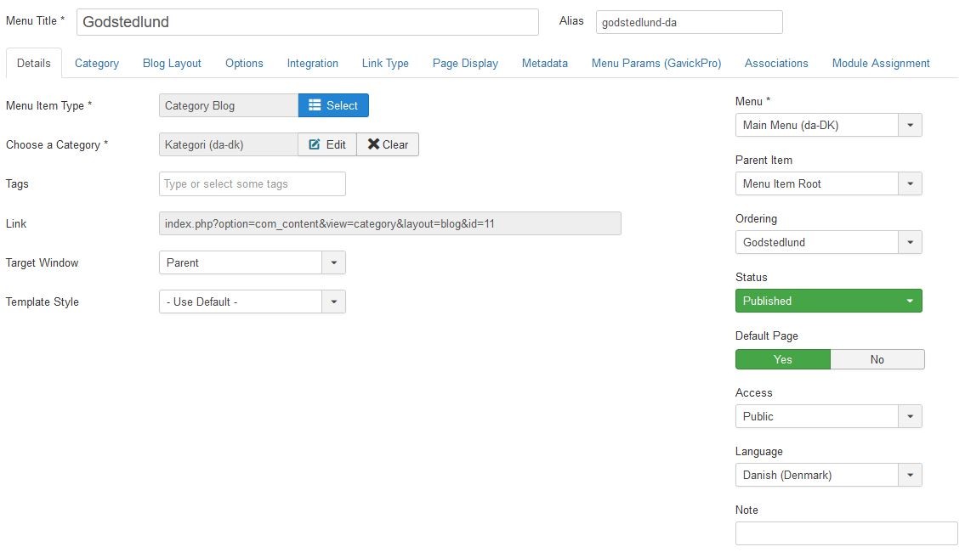This screenshot has height=558, width=965.
Task: Focus the Menu Title text field
Action: click(307, 22)
